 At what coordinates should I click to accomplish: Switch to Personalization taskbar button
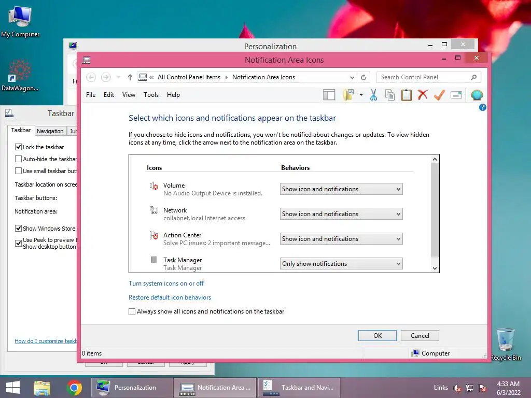pyautogui.click(x=132, y=388)
